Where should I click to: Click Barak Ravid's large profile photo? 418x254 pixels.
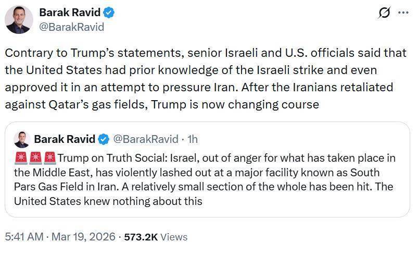point(19,20)
